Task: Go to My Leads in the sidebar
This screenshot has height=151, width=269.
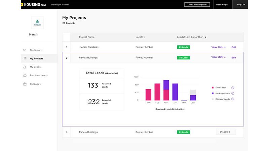Action: click(x=35, y=67)
